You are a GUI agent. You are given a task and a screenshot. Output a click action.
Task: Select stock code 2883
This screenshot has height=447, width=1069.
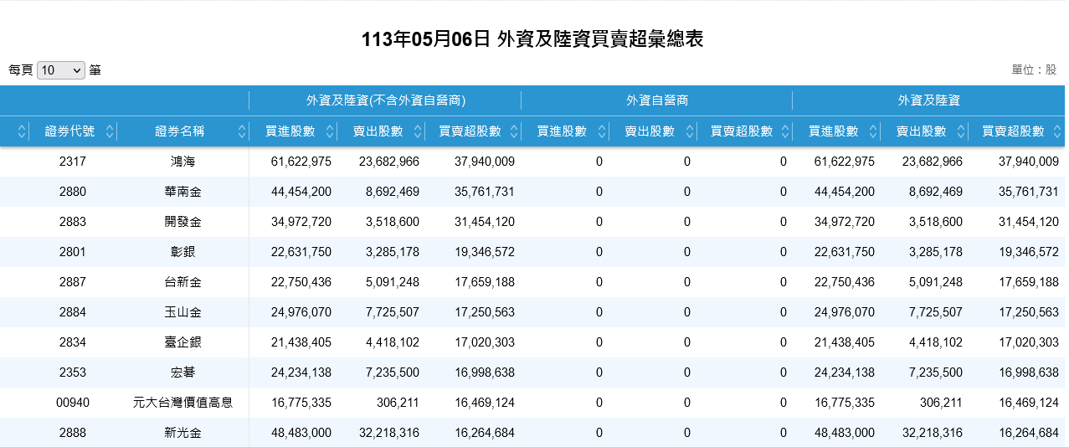pyautogui.click(x=73, y=222)
